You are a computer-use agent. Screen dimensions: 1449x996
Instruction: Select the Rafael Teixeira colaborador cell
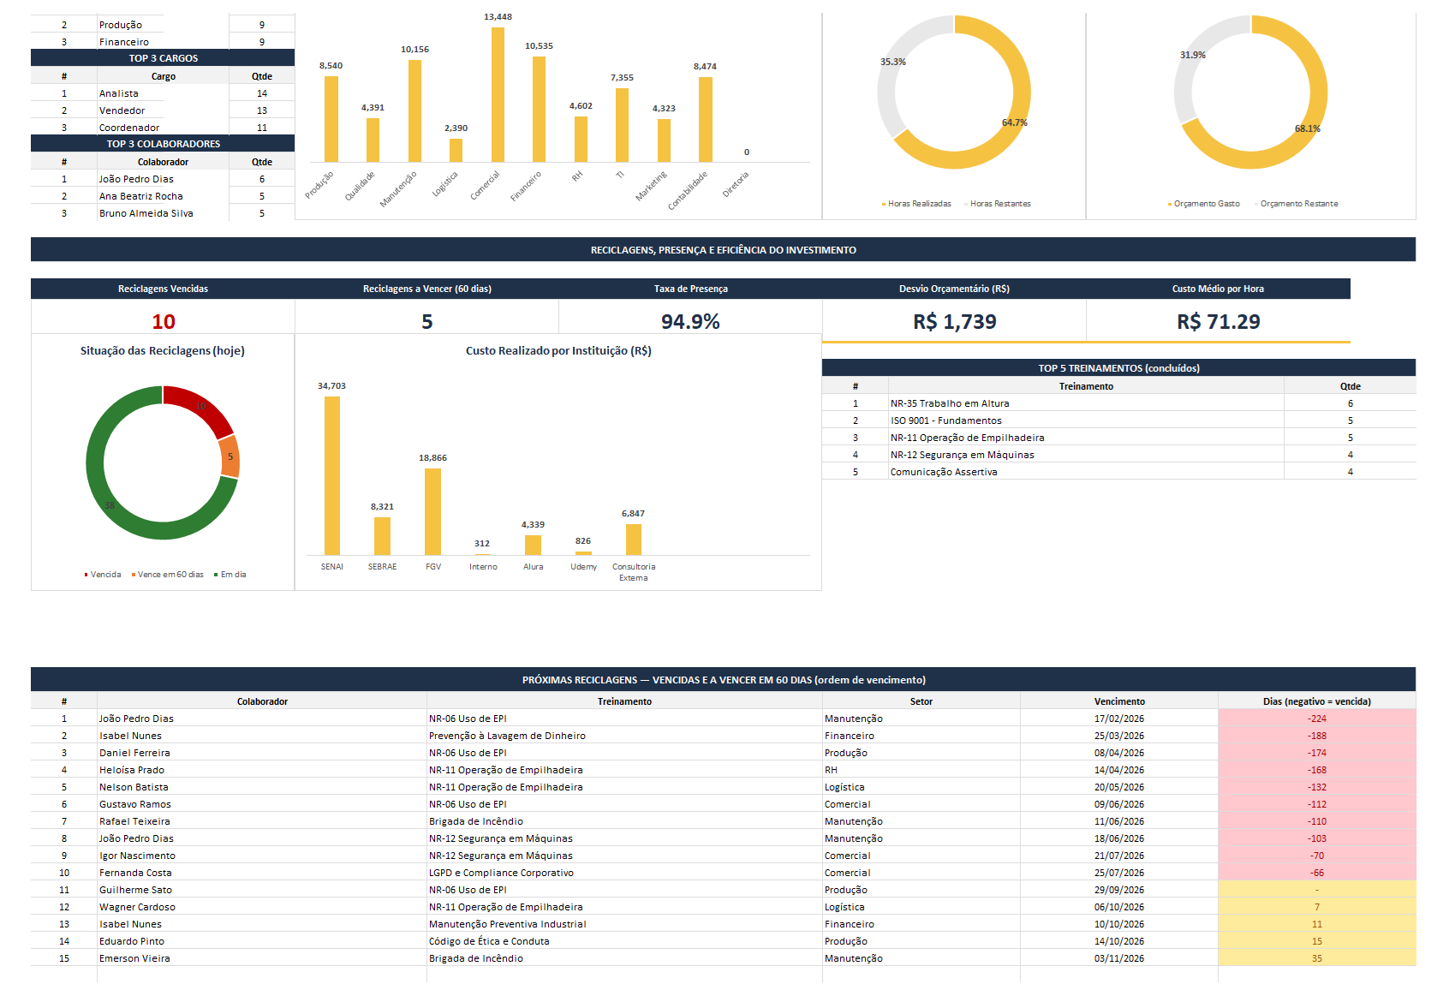262,821
